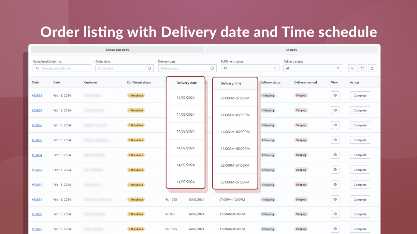The height and width of the screenshot is (234, 417).
Task: Click Complete button for order #53879
Action: pyautogui.click(x=360, y=229)
